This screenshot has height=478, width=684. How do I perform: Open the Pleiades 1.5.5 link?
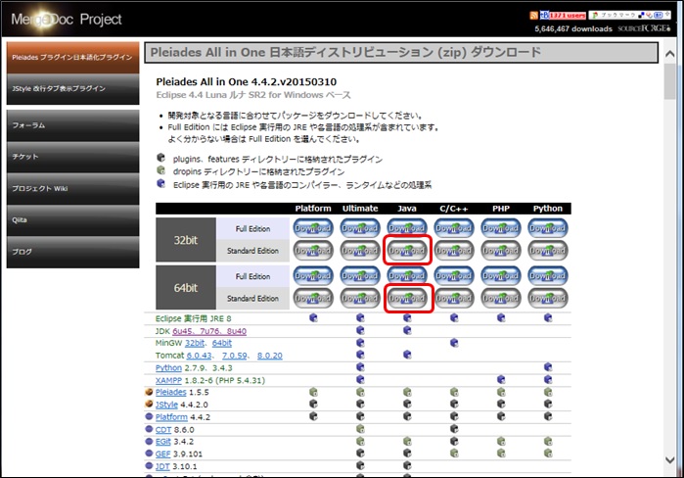click(x=170, y=392)
